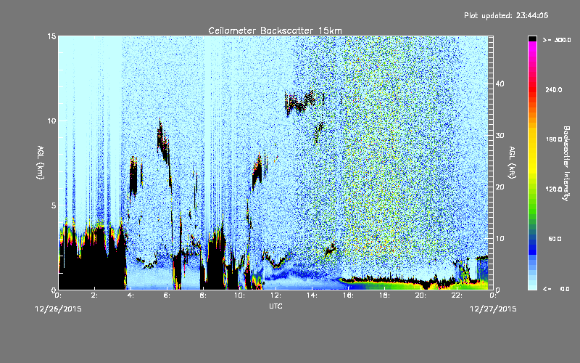Click the "12/27/2015" end date
The image size is (580, 363).
click(x=493, y=309)
